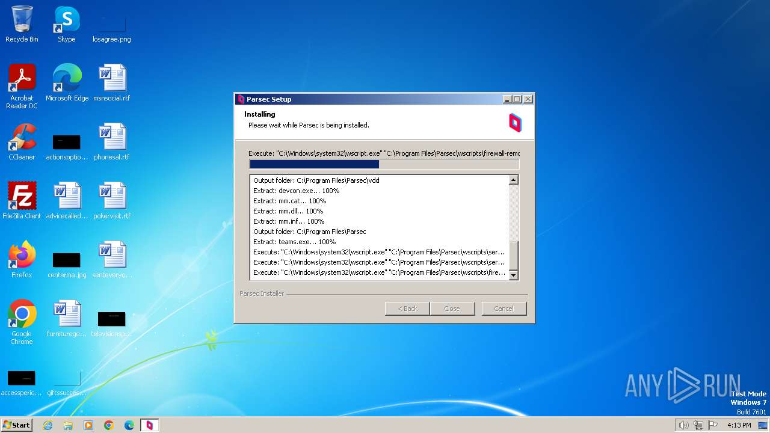
Task: Click the log scroll up arrow
Action: pyautogui.click(x=514, y=180)
